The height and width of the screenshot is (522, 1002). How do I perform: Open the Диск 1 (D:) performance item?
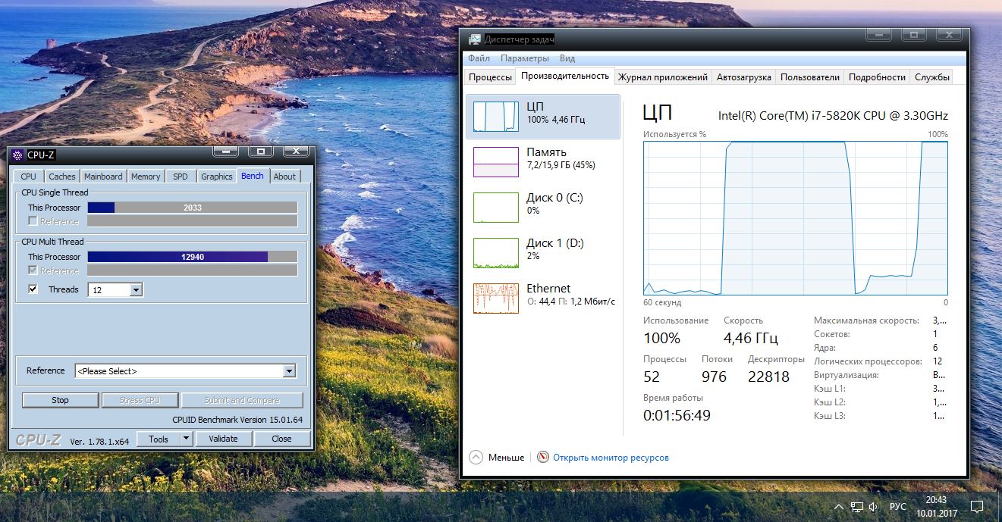543,253
